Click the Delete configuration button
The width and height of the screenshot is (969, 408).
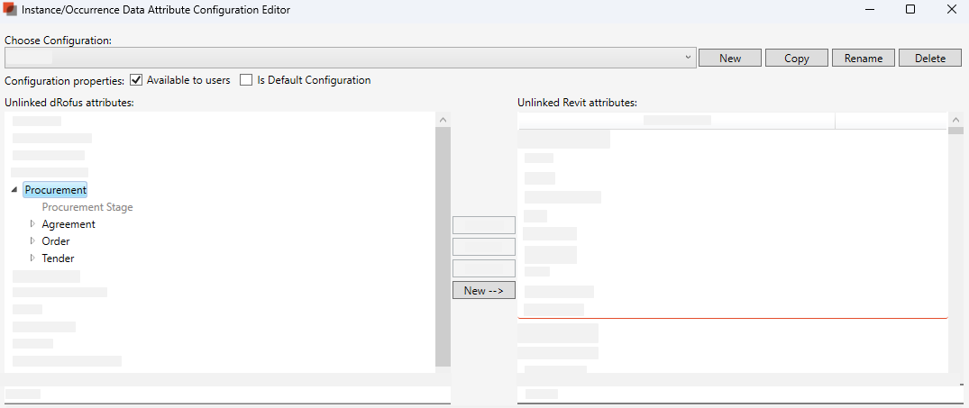930,59
